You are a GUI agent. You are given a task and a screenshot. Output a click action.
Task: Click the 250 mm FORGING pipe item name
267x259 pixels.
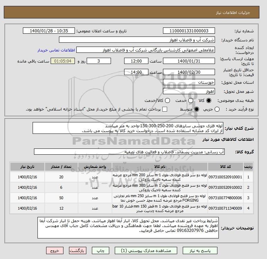click(160, 198)
